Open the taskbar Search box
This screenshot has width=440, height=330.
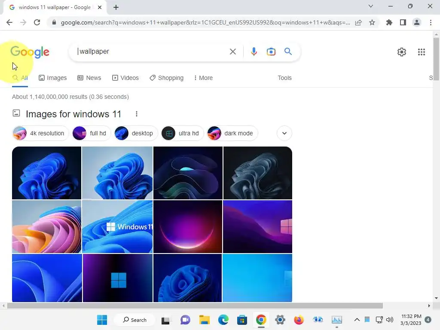pyautogui.click(x=134, y=320)
